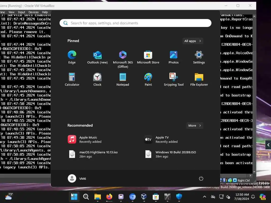Open the VirtualBox View menu
This screenshot has width=271, height=203.
[11, 12]
